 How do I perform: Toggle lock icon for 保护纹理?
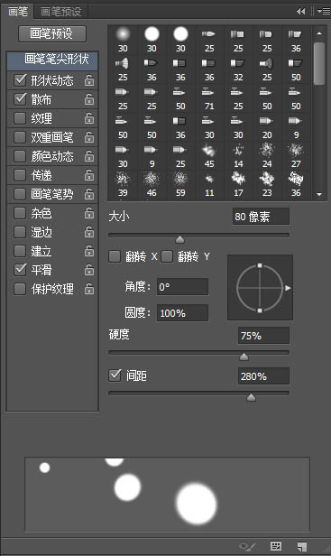pos(89,290)
